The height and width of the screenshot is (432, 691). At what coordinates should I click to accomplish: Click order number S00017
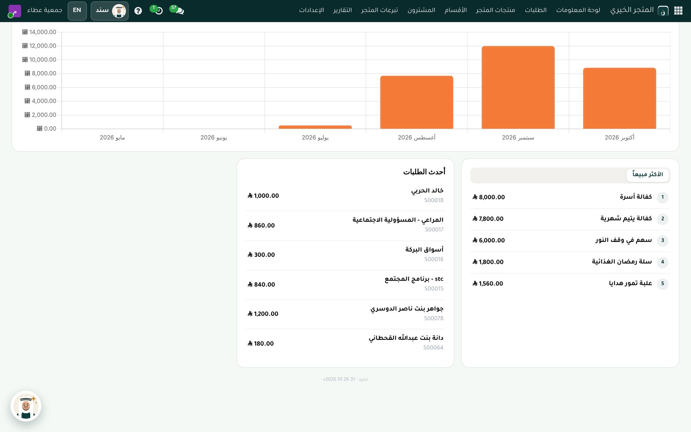pos(434,230)
